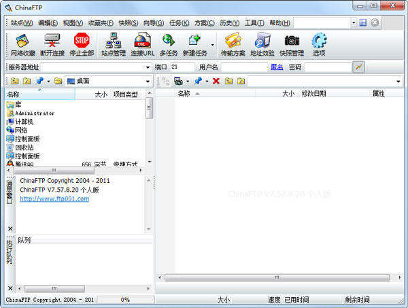Image resolution: width=408 pixels, height=308 pixels.
Task: Open the 帮助(H) menu
Action: point(279,23)
